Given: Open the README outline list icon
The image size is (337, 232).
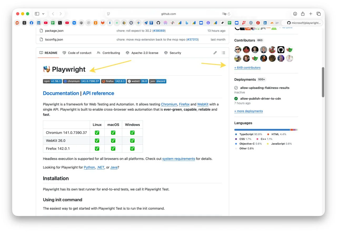Looking at the screenshot, I should pyautogui.click(x=224, y=53).
